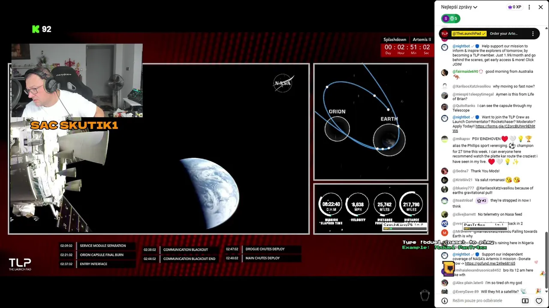Click the 'Artemis II' header label
Image resolution: width=549 pixels, height=308 pixels.
(x=422, y=39)
